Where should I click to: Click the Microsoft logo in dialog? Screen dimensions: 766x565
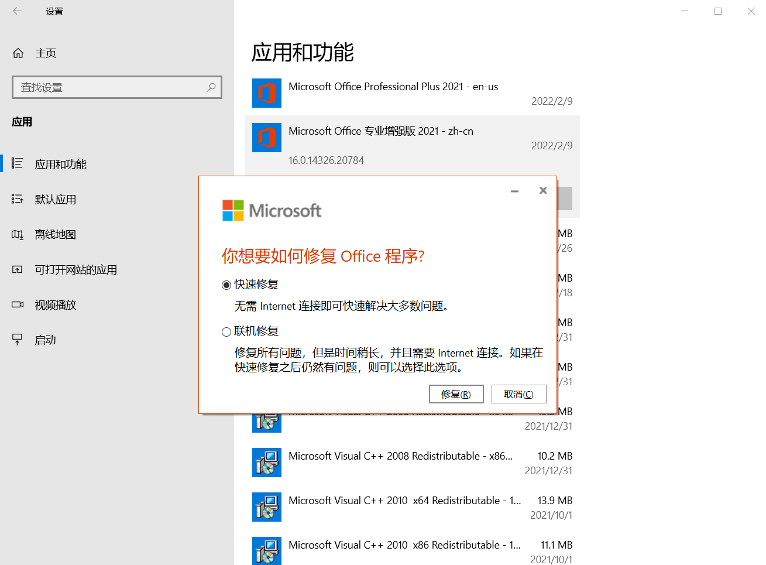pos(272,210)
